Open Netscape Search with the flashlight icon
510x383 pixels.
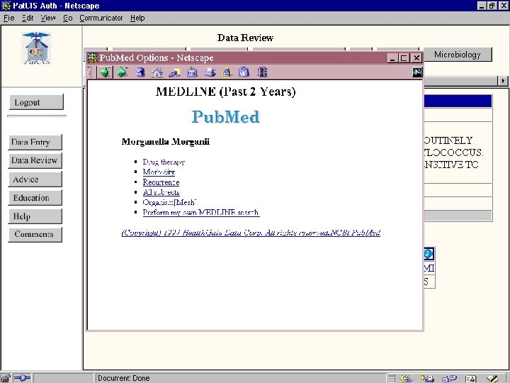point(175,72)
